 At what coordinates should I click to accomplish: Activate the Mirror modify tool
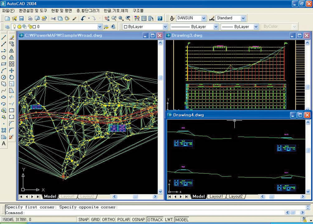point(12,51)
